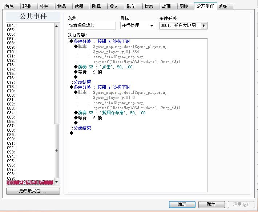Select the 脚本 line under button Y branch
The width and height of the screenshot is (258, 212).
[x=120, y=92]
